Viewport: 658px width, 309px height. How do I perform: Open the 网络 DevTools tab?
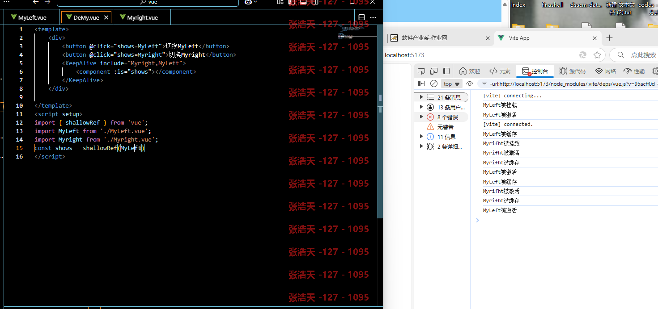pos(605,71)
